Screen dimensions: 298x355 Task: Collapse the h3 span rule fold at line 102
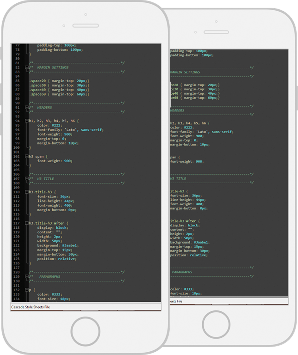[x=27, y=157]
